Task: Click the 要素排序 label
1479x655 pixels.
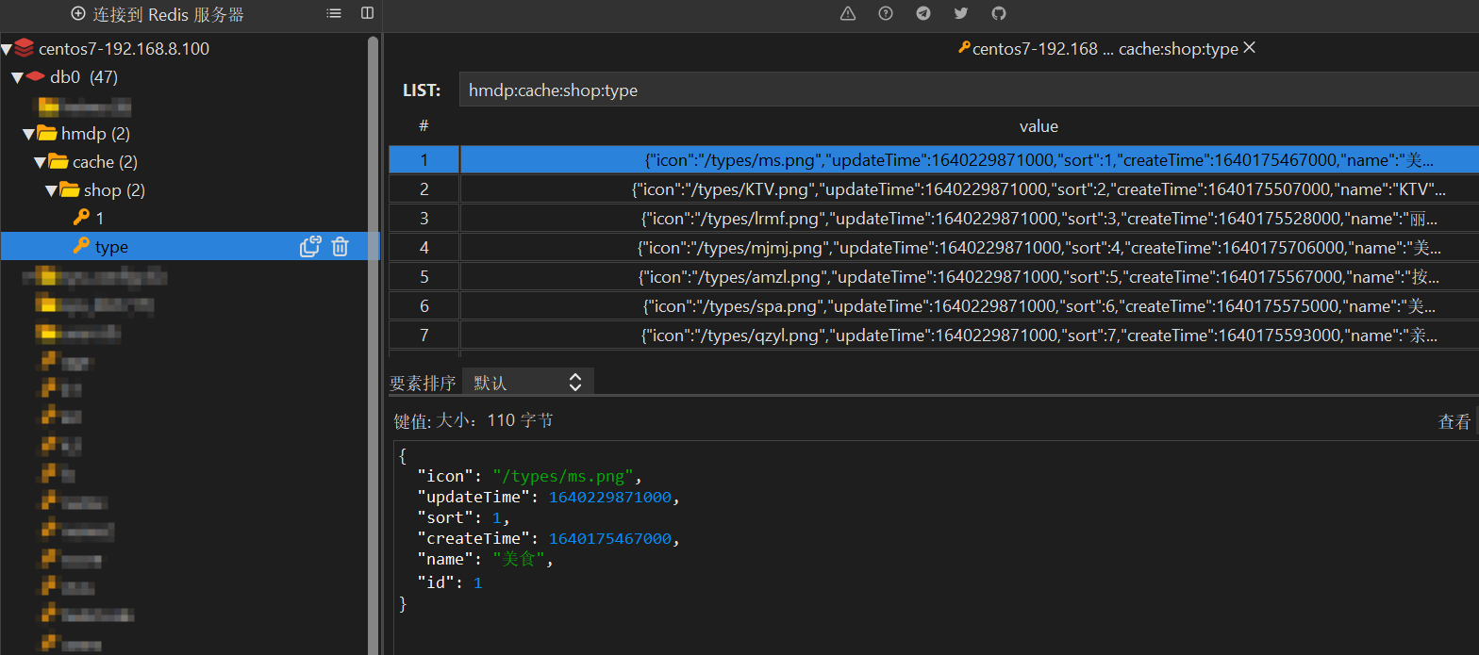Action: click(423, 383)
